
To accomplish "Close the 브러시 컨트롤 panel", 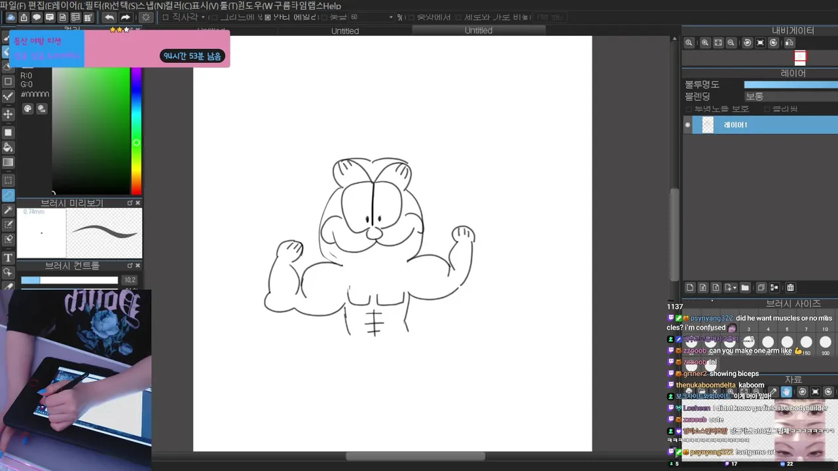I will 137,266.
